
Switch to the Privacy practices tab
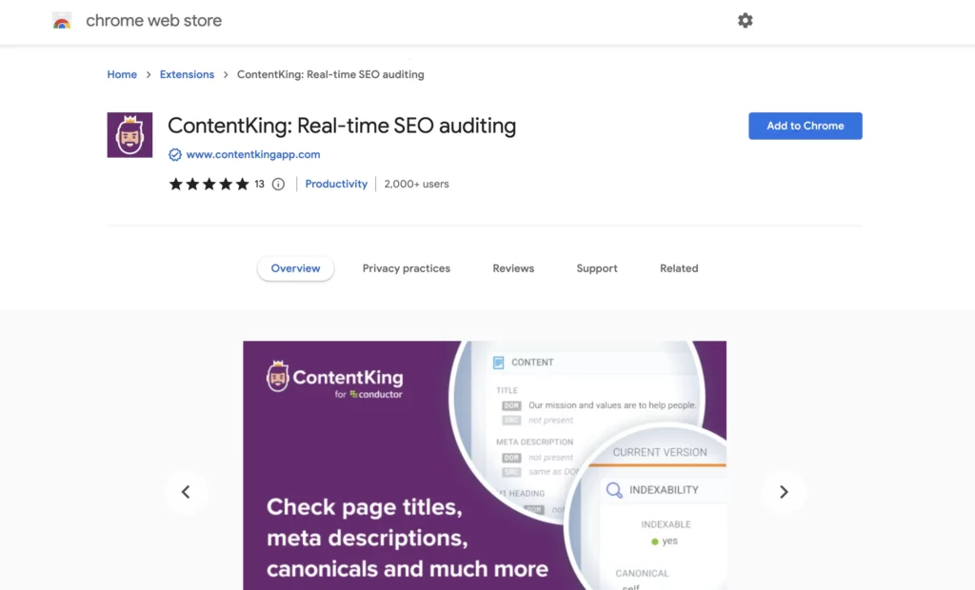[406, 268]
